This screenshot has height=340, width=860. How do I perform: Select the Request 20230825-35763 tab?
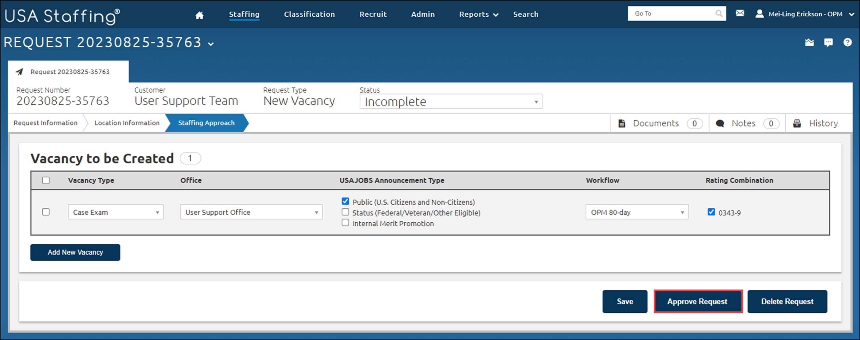click(x=68, y=72)
